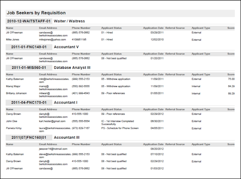Click the 'Accountant I' job title
The image size is (241, 179).
(65, 103)
